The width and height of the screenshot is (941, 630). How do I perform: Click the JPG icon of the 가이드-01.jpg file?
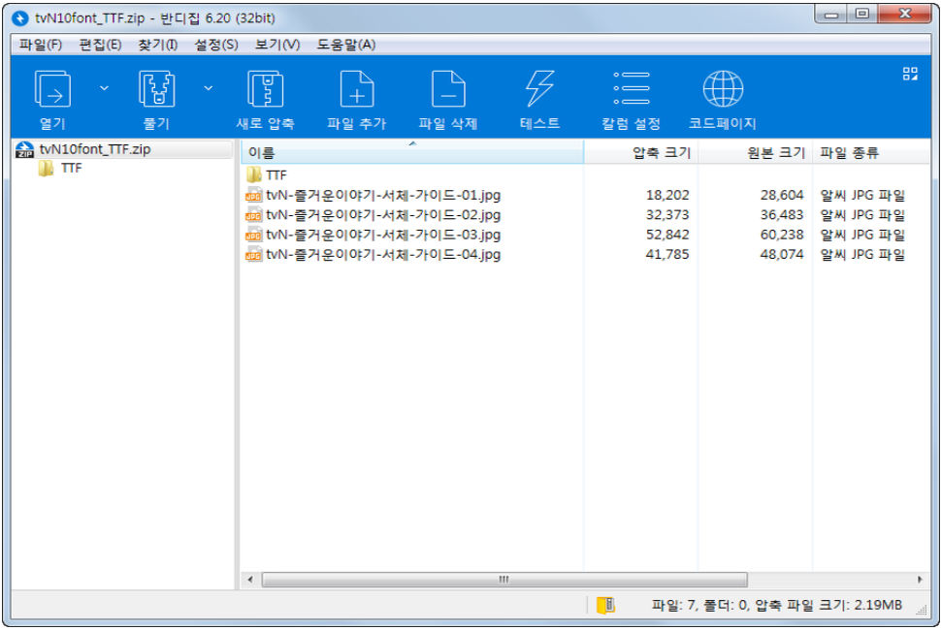[254, 196]
